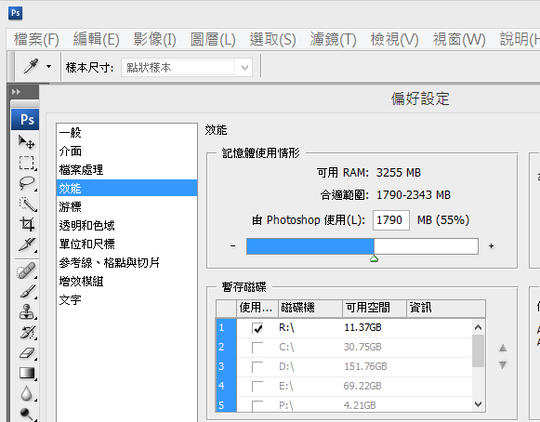This screenshot has width=540, height=422.
Task: Open the 圖層(L) menu
Action: pos(213,39)
